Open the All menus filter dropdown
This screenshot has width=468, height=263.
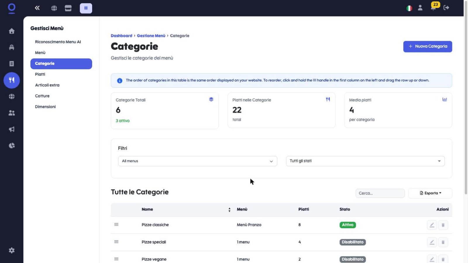[197, 161]
